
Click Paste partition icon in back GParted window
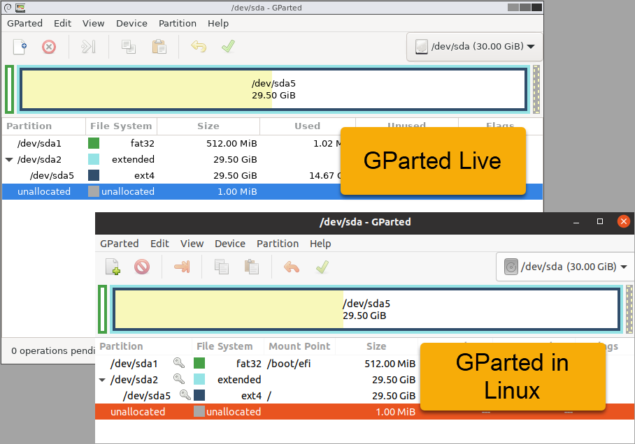[x=159, y=47]
